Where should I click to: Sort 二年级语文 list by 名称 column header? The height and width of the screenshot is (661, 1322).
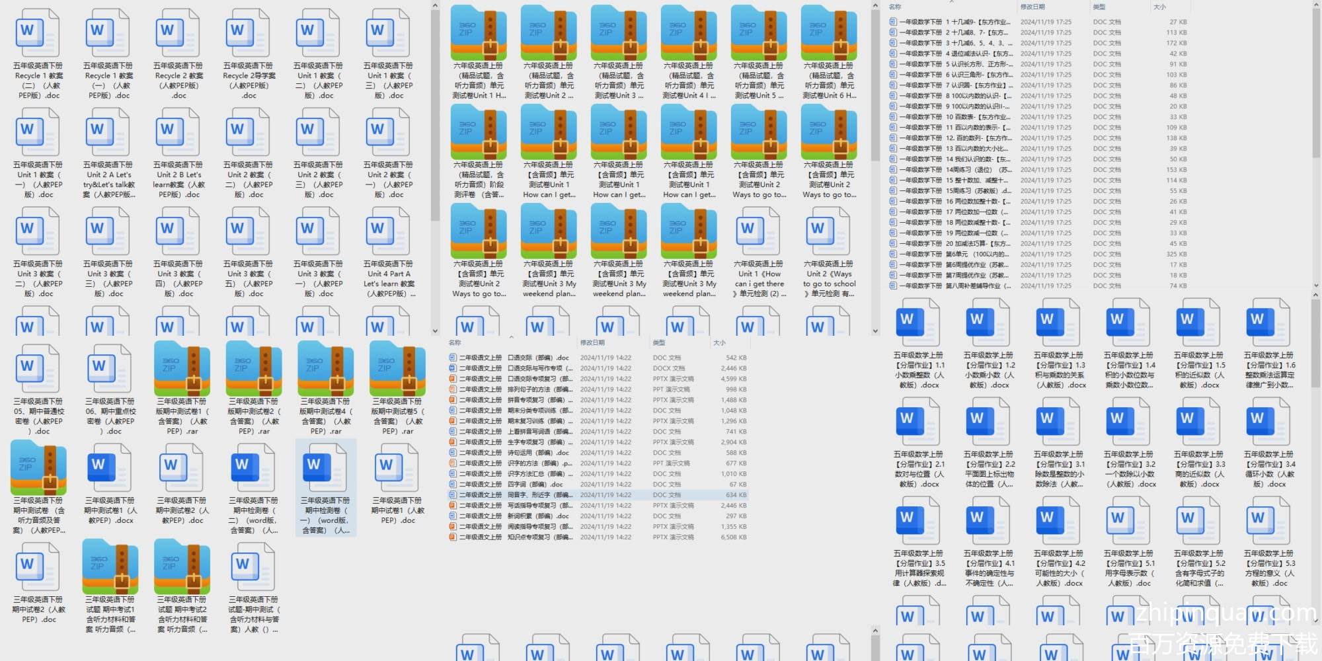[x=455, y=342]
